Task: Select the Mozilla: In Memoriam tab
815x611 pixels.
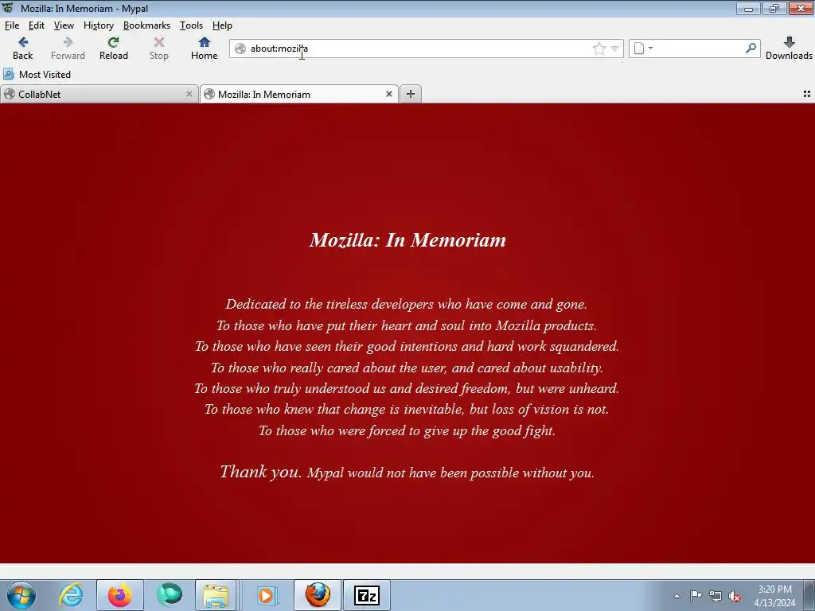Action: click(x=299, y=94)
